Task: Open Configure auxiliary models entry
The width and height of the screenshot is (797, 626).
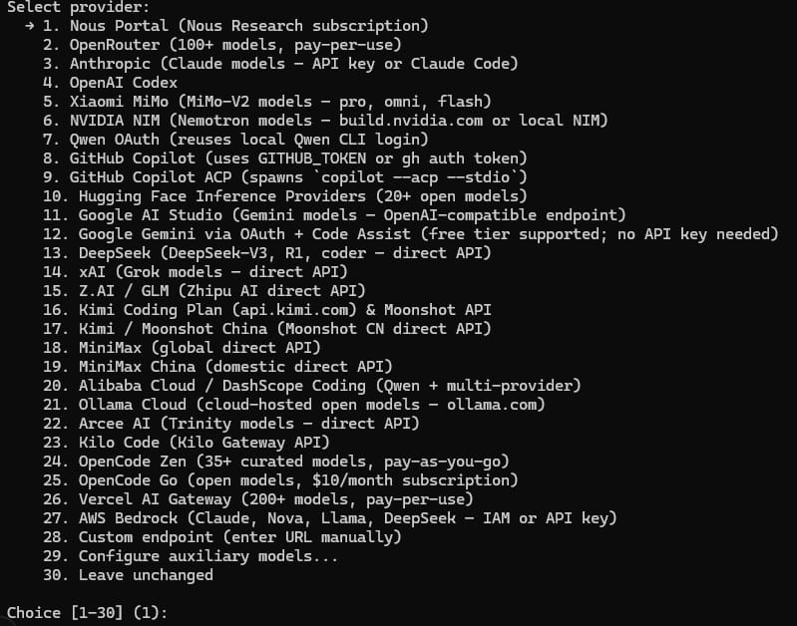Action: click(191, 556)
